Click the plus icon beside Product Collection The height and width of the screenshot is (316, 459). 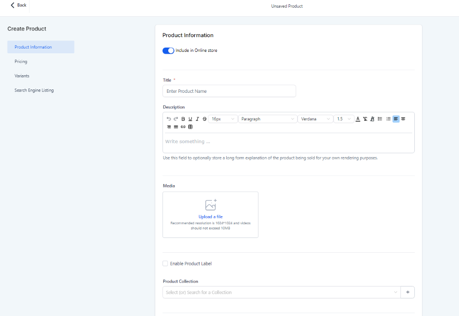coord(408,292)
